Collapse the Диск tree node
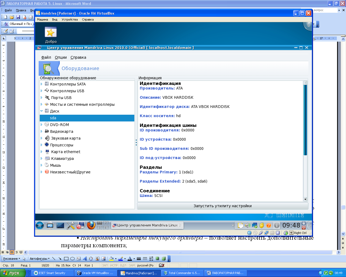This screenshot has height=277, width=346. (x=41, y=111)
